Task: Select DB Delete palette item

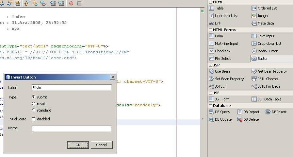Action: pos(248,119)
